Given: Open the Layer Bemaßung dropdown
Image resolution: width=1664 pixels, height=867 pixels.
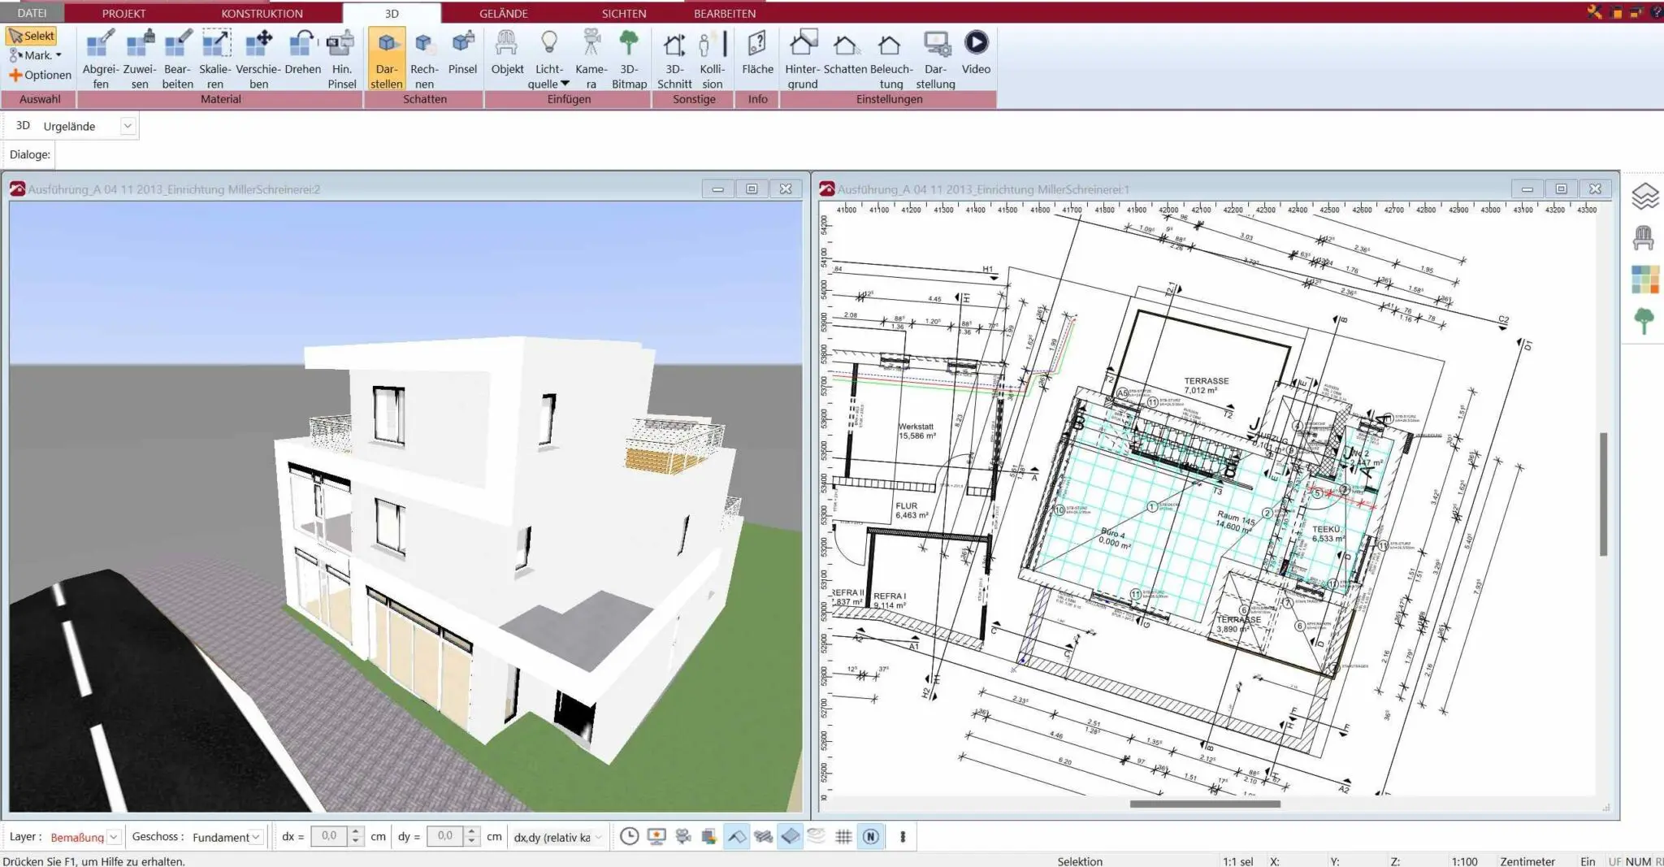Looking at the screenshot, I should [x=114, y=837].
